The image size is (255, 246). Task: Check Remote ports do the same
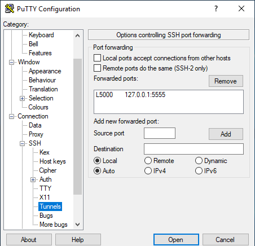coord(97,68)
